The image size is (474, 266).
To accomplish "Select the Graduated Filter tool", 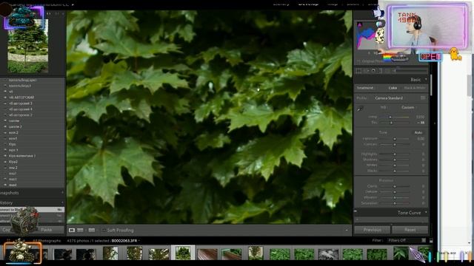I will click(381, 71).
